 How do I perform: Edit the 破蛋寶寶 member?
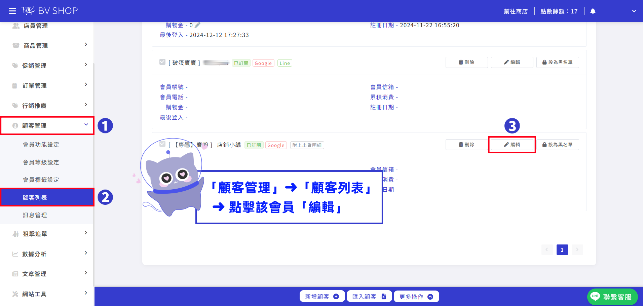click(512, 62)
